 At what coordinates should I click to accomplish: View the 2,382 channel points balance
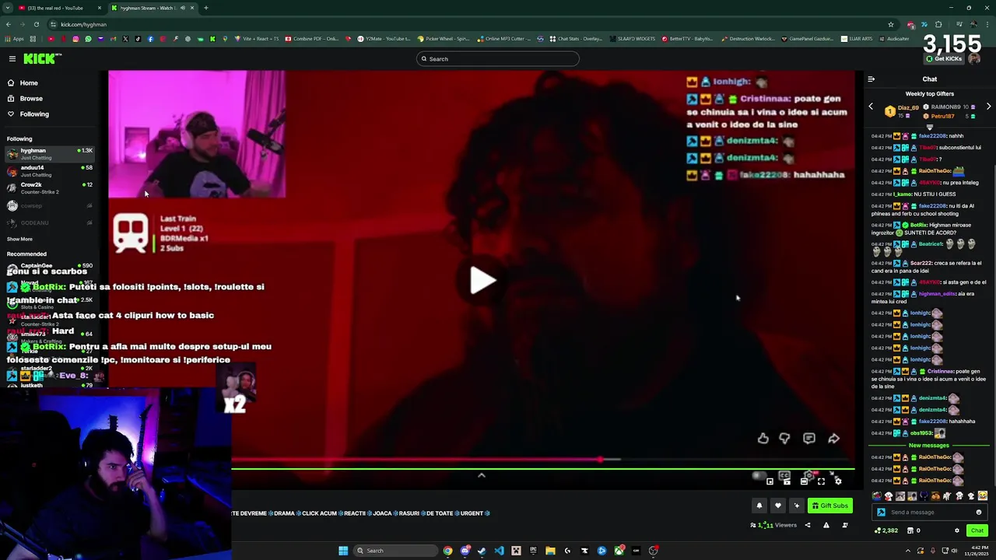pos(886,530)
